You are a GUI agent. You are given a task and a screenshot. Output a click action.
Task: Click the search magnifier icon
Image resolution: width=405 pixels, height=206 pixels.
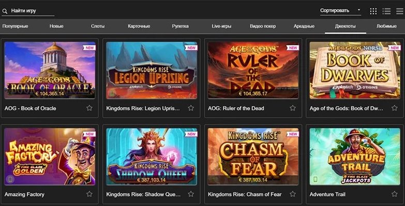pos(5,11)
